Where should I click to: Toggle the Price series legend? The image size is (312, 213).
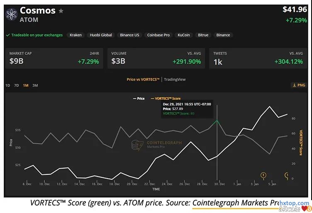click(x=139, y=98)
